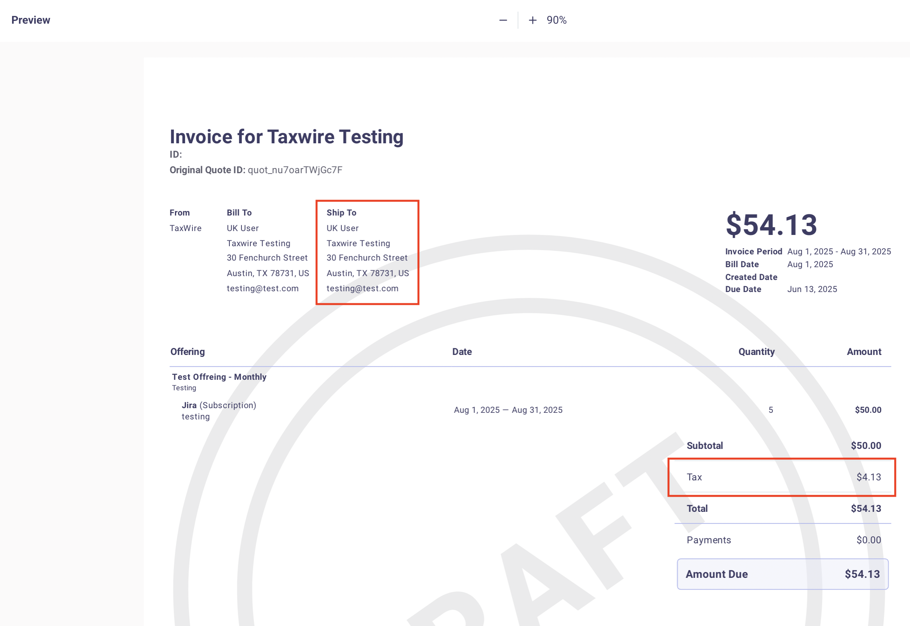Click Test Offreing - Monthly row title
The height and width of the screenshot is (626, 910).
pos(219,377)
